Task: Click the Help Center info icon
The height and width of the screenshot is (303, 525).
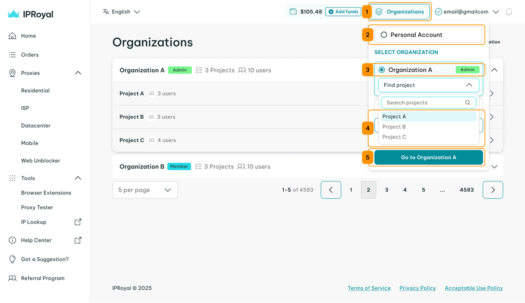Action: pyautogui.click(x=12, y=240)
